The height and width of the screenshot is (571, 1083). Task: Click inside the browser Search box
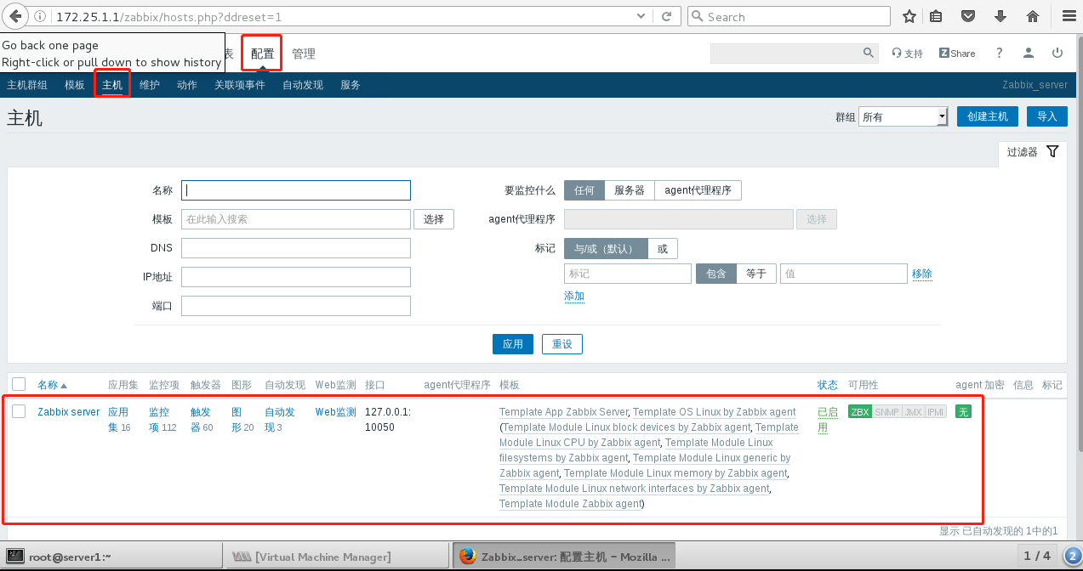[x=789, y=16]
